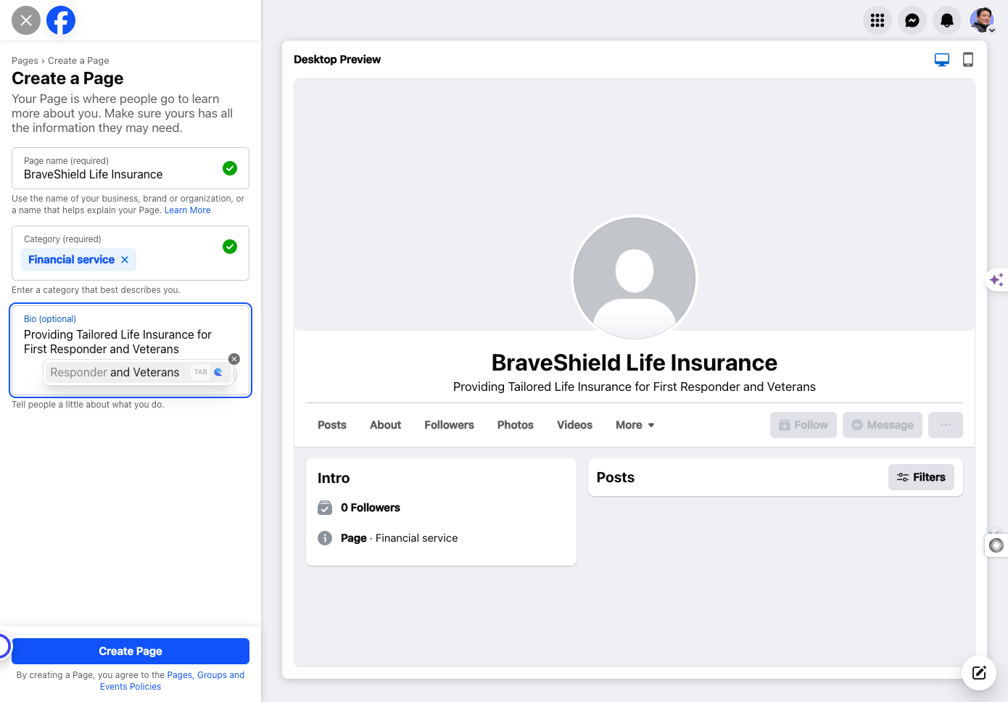The image size is (1008, 702).
Task: Click the BraveShield Life Insurance page title
Action: [635, 363]
